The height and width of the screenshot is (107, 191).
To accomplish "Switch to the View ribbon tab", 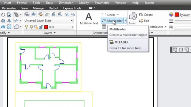I will click(24, 8).
